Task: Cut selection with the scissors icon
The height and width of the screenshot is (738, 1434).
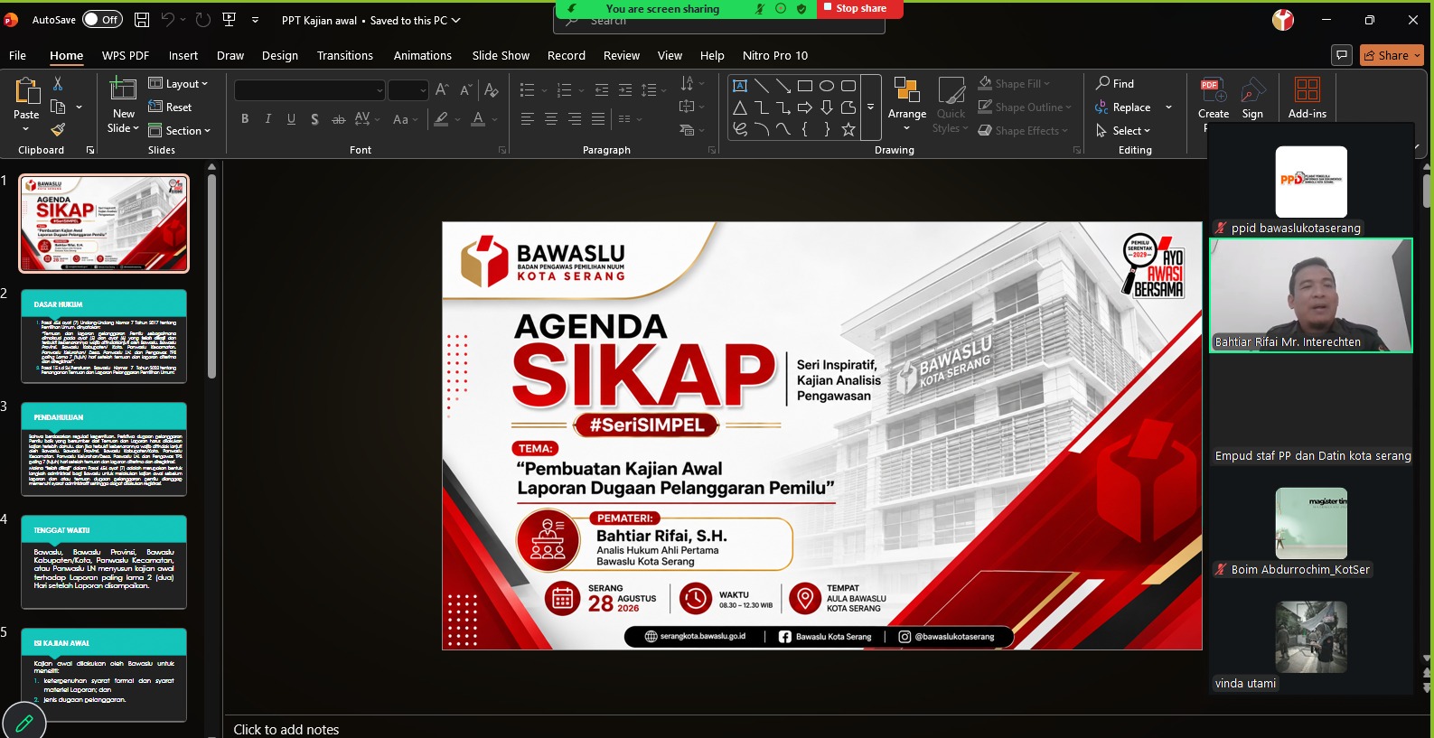Action: pyautogui.click(x=58, y=83)
